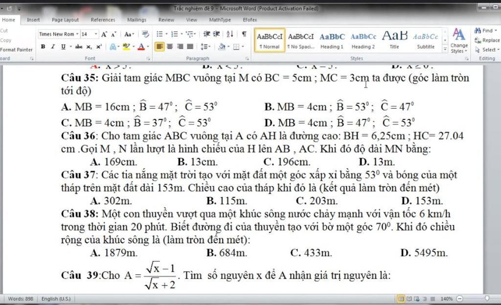Apply multilevel list icon

(190, 34)
